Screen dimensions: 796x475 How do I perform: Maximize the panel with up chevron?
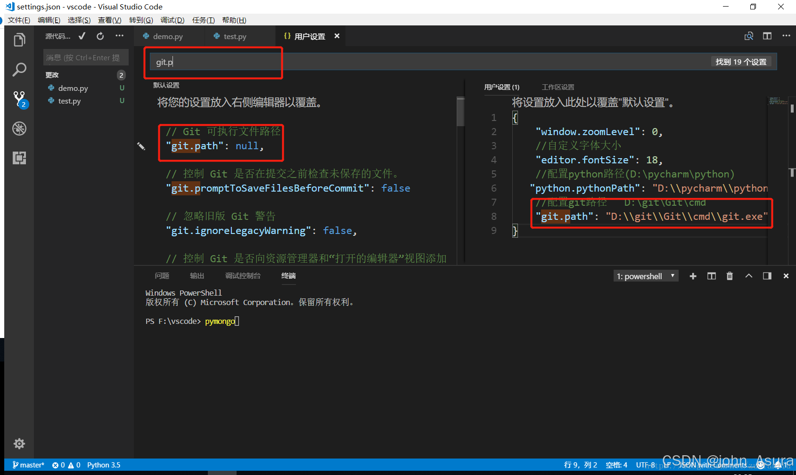click(748, 276)
